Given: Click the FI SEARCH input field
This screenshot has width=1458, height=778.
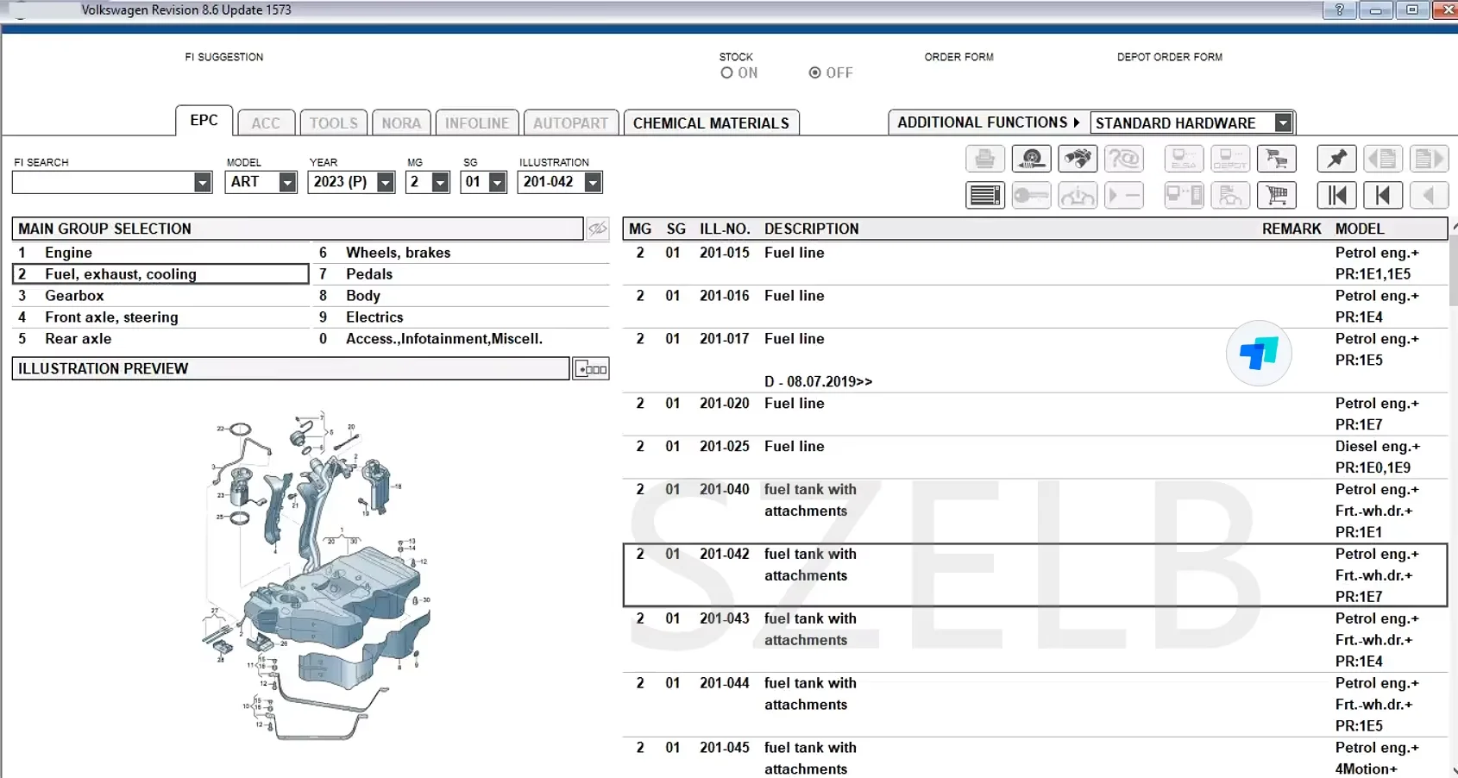Looking at the screenshot, I should tap(103, 182).
